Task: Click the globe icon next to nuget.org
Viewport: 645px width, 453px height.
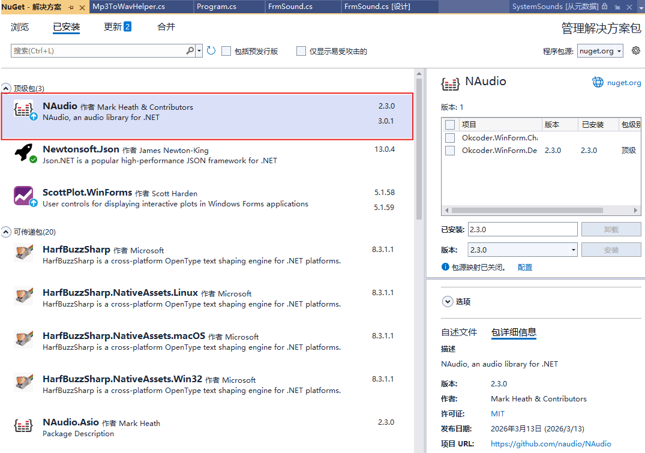Action: [x=598, y=82]
